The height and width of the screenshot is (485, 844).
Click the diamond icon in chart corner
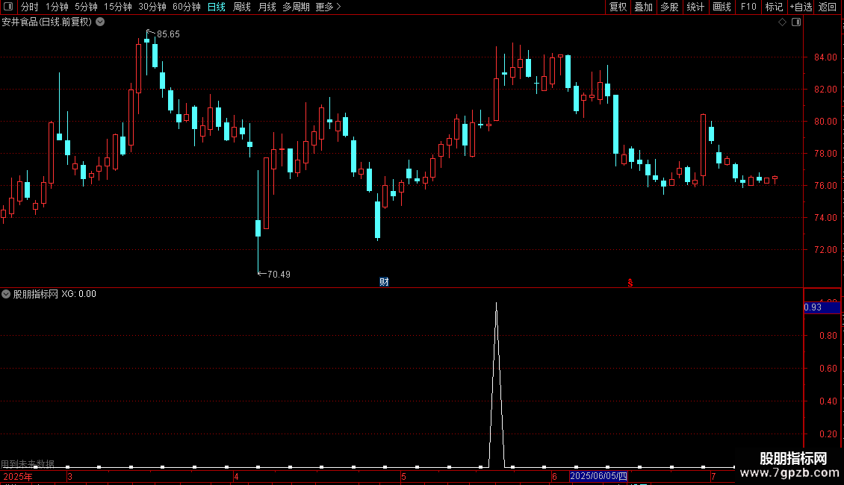tap(782, 22)
